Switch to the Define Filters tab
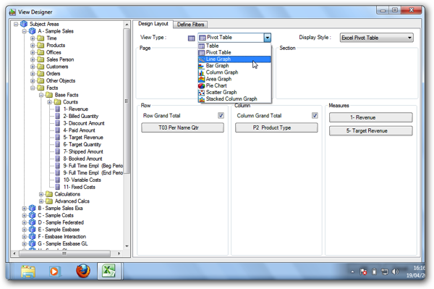 [x=190, y=25]
